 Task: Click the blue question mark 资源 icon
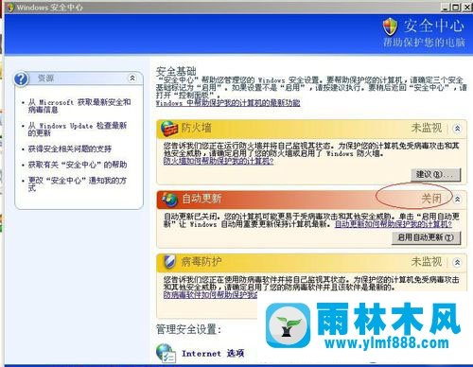click(21, 79)
